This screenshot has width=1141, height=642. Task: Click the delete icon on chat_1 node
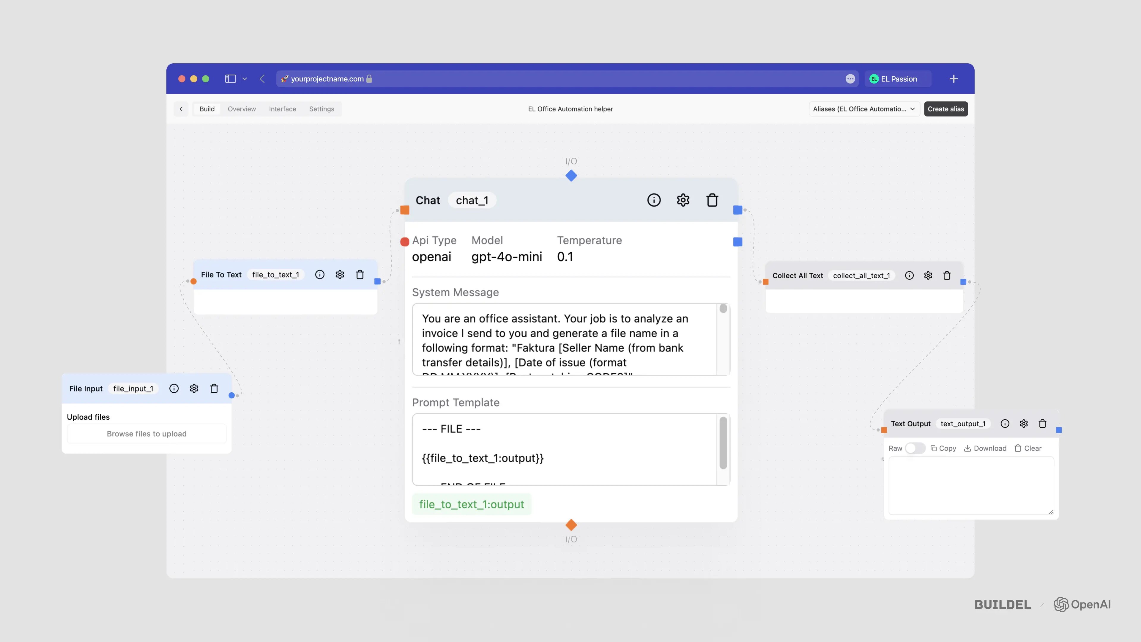coord(712,200)
